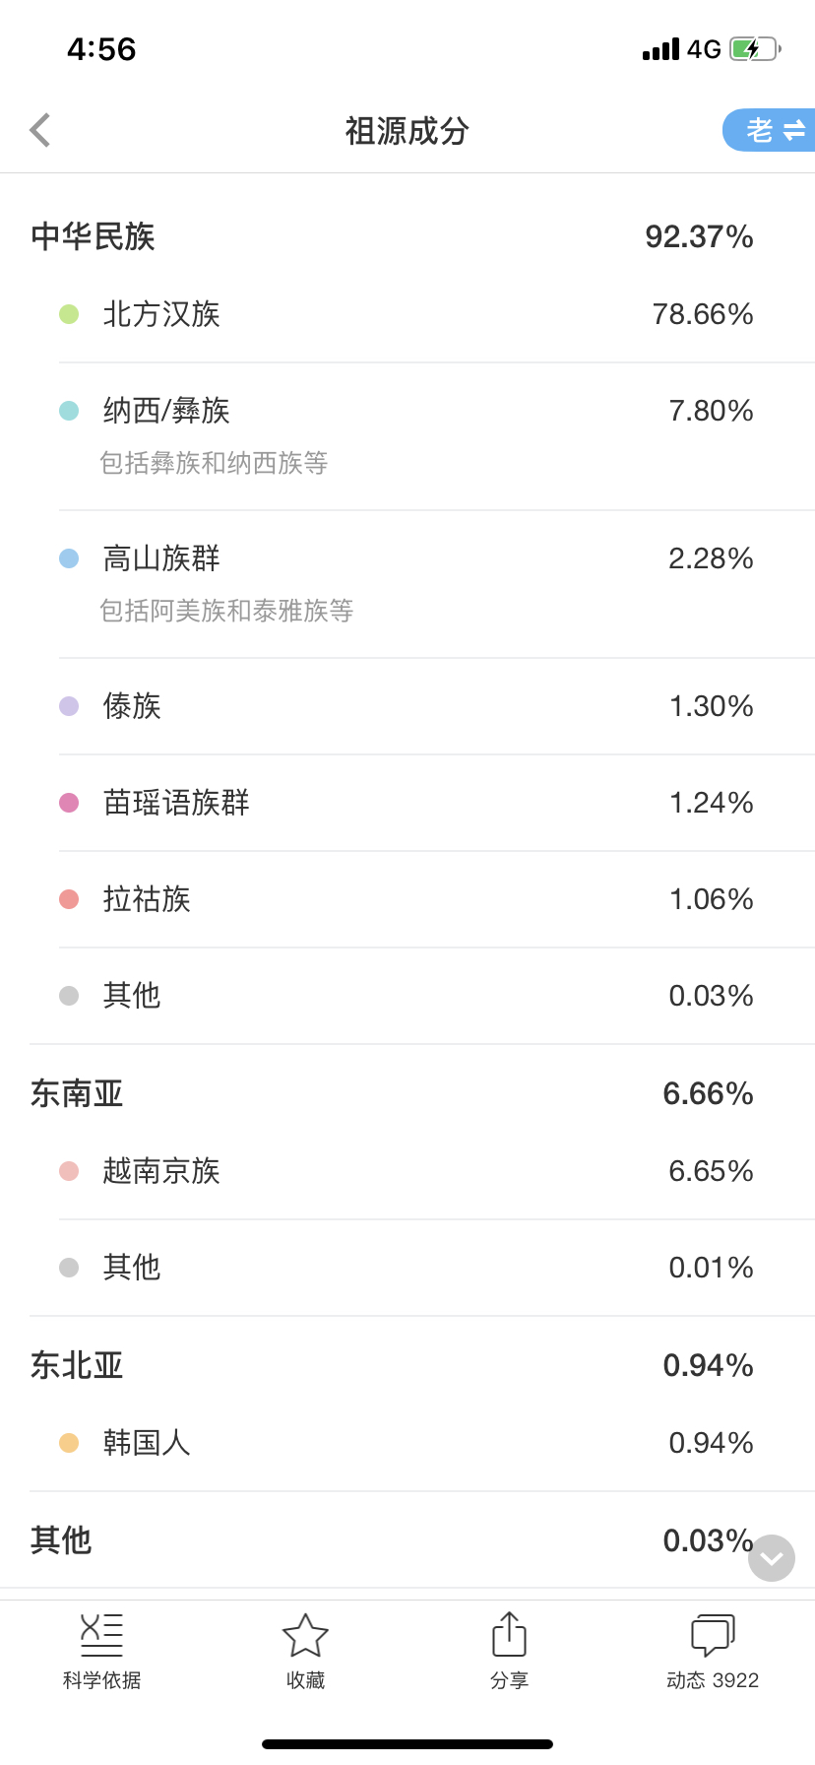Tap the battery status icon
The image size is (815, 1765).
coord(755,49)
